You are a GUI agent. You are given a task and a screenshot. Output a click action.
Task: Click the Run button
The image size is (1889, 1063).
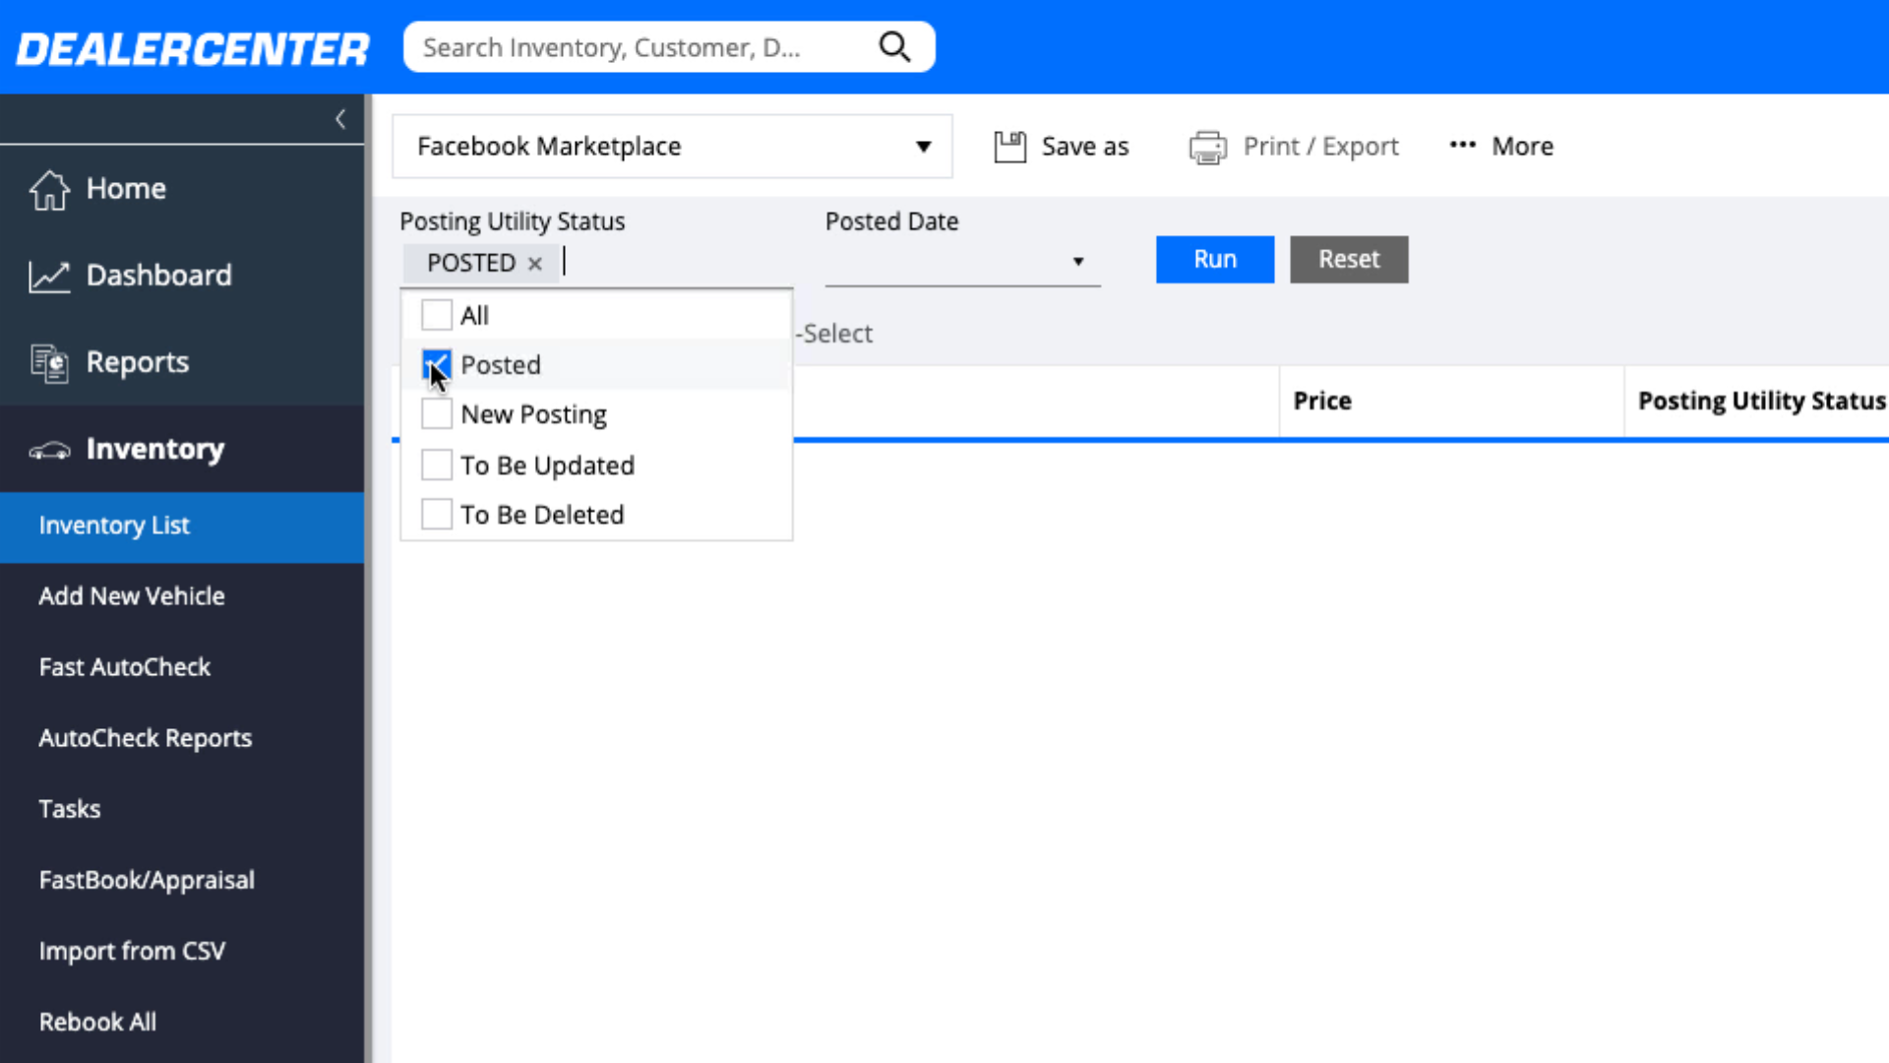[1215, 260]
